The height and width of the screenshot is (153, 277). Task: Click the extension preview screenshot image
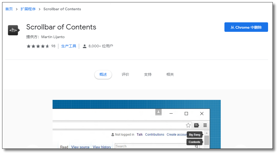(x=137, y=124)
